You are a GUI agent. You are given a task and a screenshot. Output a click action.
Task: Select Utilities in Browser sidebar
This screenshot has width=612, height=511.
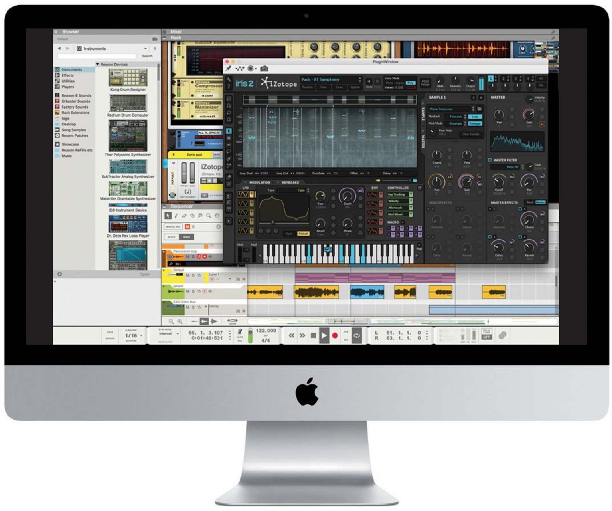pos(68,81)
